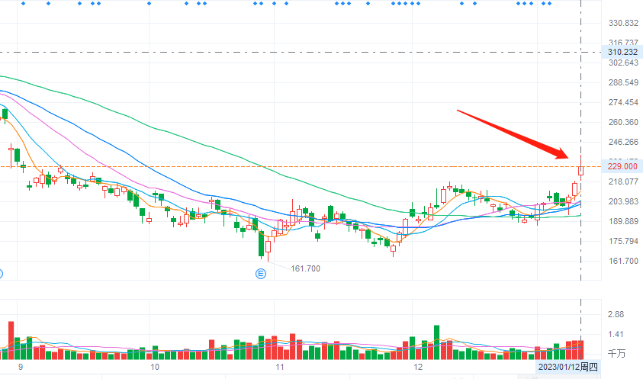Click the 260.360 price axis value
The image size is (643, 379).
(623, 122)
